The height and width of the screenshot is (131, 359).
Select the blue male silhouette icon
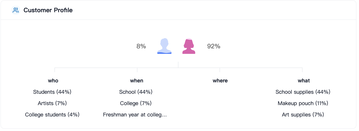(x=164, y=46)
